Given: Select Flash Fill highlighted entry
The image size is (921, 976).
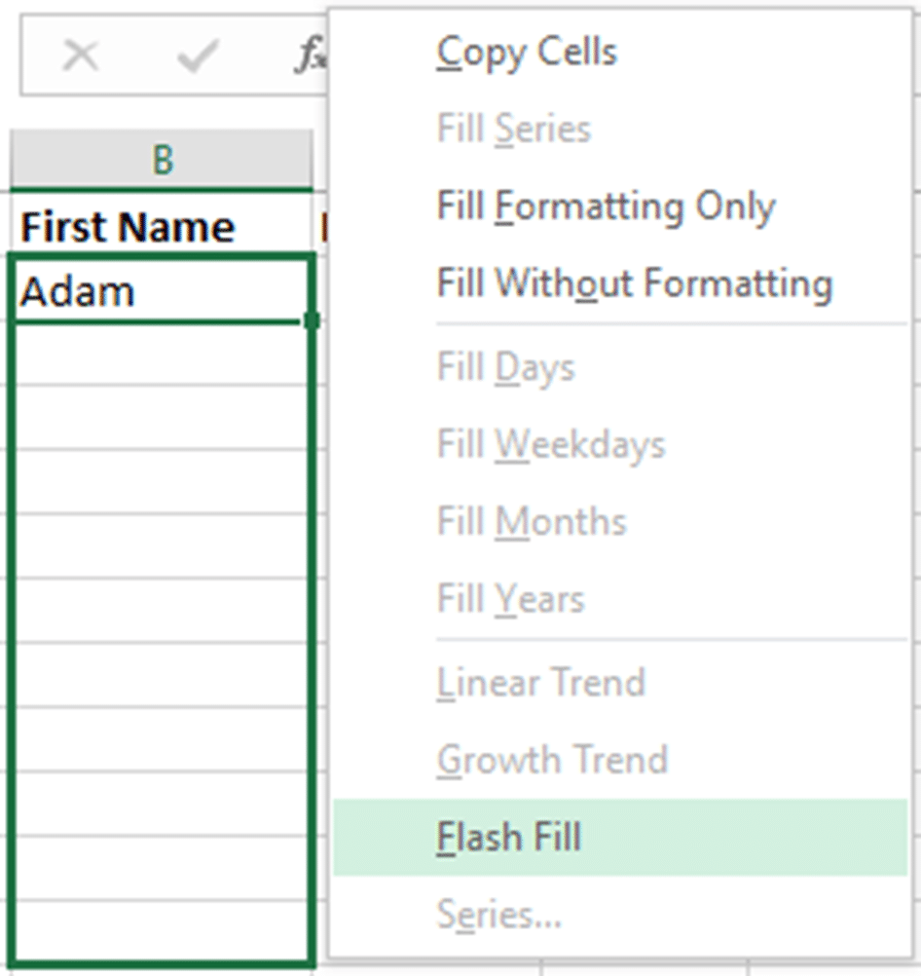Looking at the screenshot, I should tap(620, 837).
